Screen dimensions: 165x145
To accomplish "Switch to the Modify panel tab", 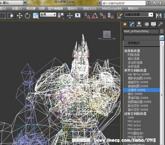I will pyautogui.click(x=132, y=24).
